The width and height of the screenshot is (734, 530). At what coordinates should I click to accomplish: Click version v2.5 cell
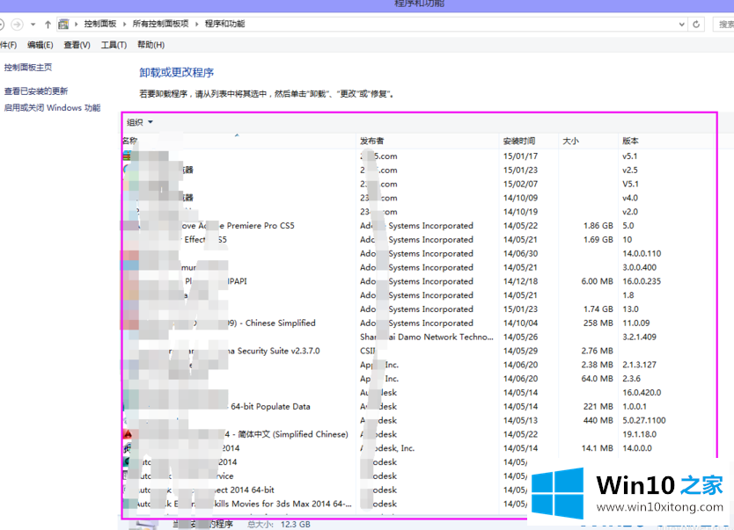tap(629, 171)
